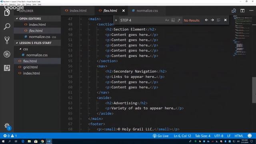Open Windows taskbar search

click(x=10, y=141)
